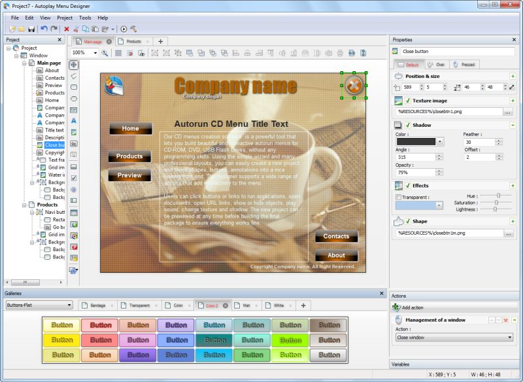Click the Save project floppy disk icon

[x=30, y=29]
